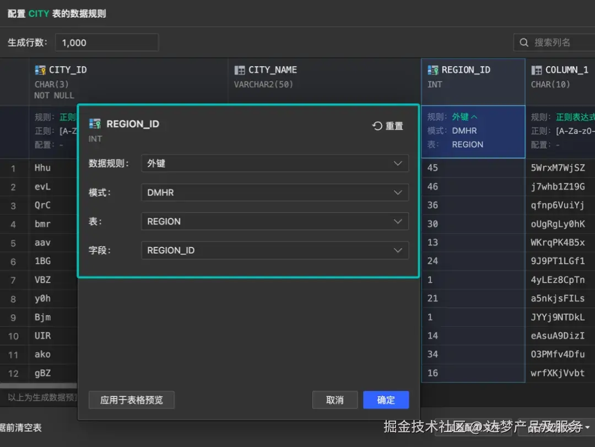Click the search magnifier icon

pos(524,42)
